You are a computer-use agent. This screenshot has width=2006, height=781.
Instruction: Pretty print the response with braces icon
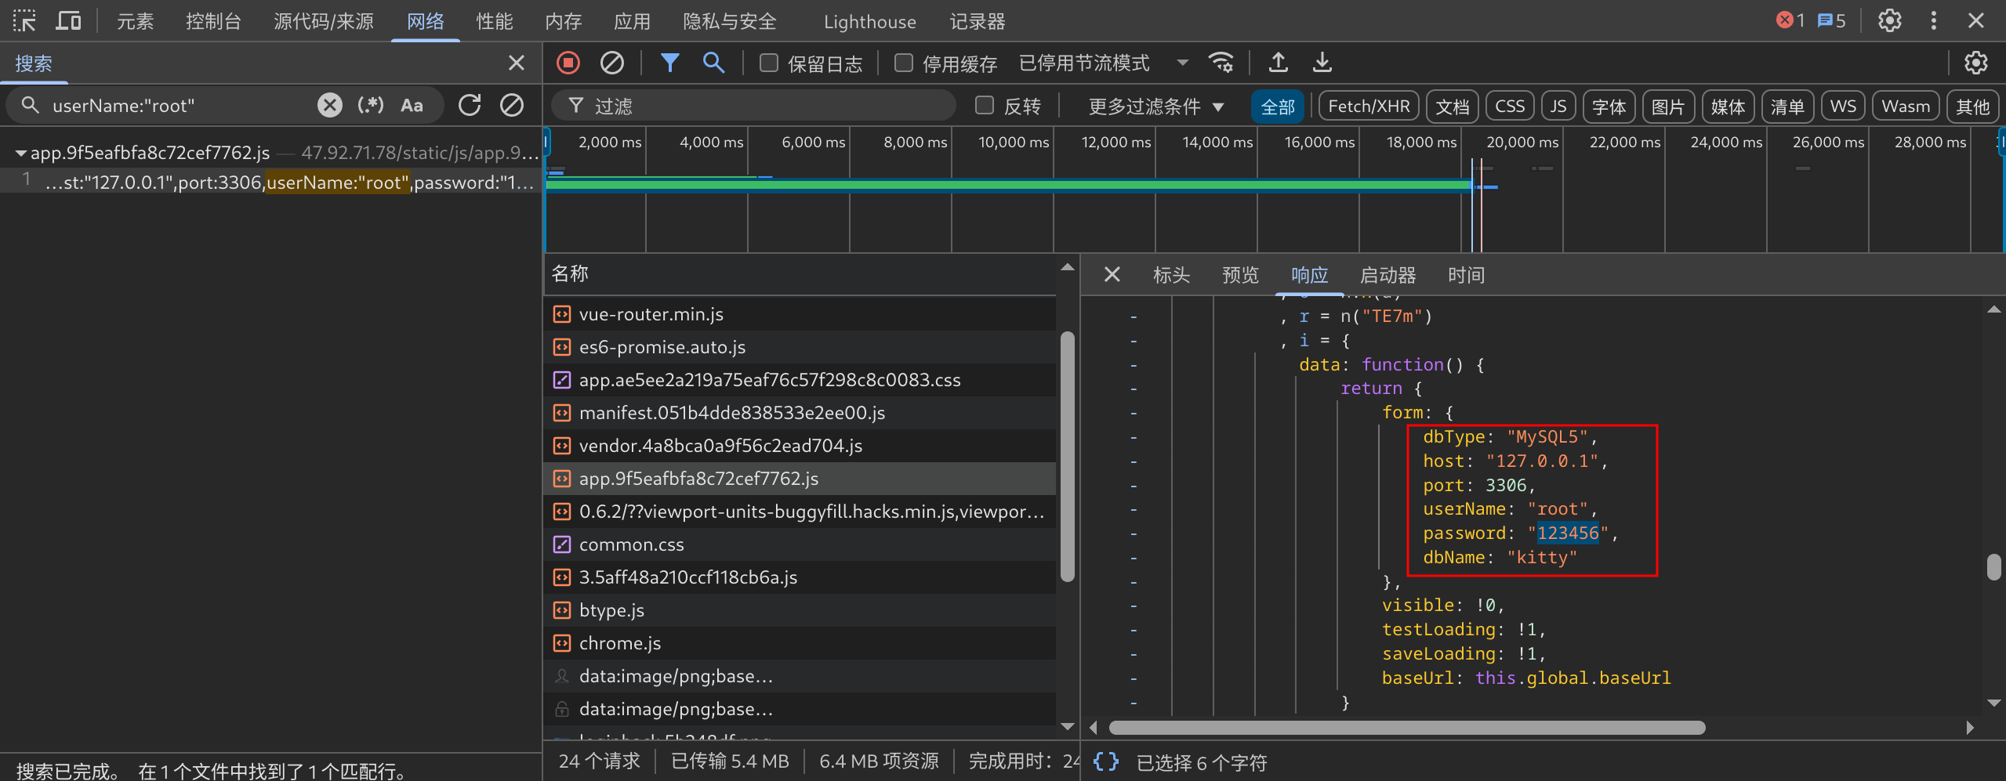click(x=1106, y=761)
